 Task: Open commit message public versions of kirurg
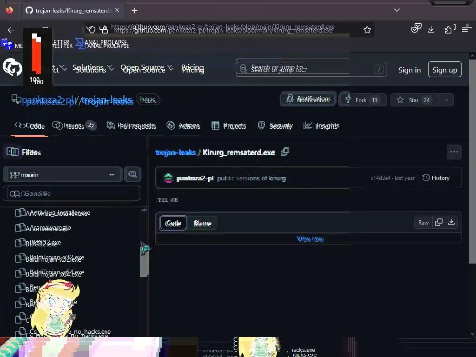251,178
